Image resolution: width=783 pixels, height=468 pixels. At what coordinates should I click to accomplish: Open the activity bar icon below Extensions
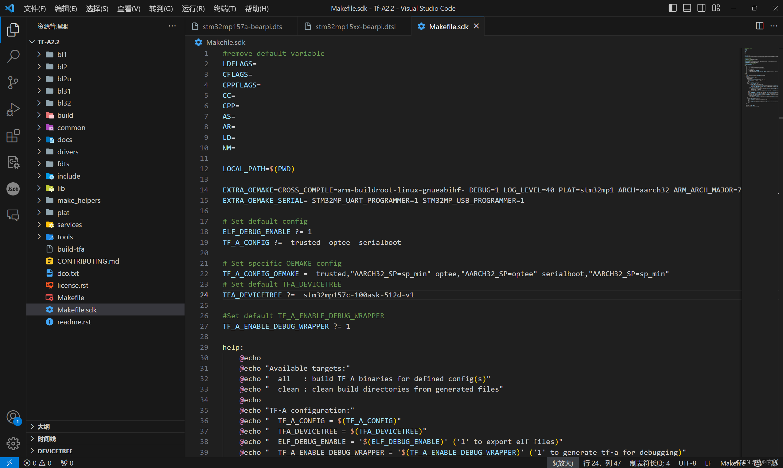[x=13, y=162]
